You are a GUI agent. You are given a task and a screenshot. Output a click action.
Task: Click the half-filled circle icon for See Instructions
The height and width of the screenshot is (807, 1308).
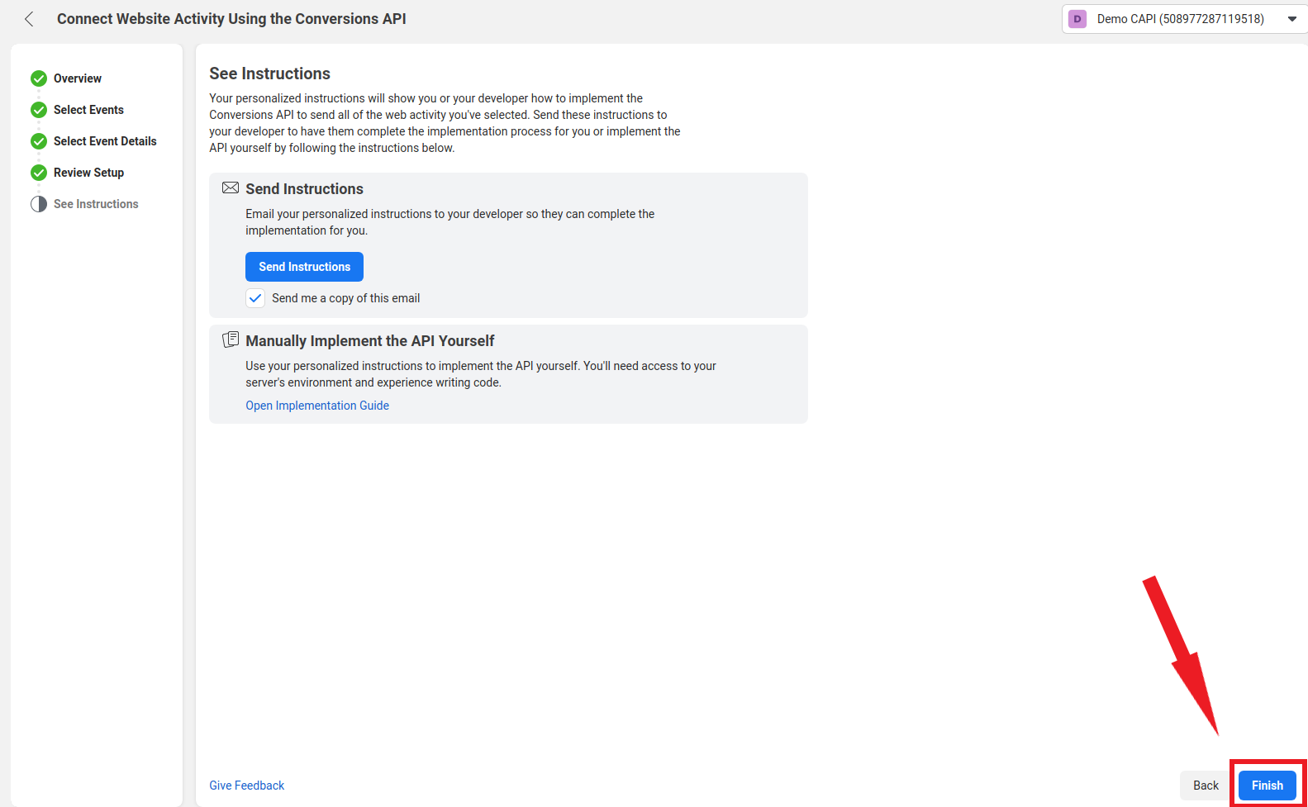39,204
